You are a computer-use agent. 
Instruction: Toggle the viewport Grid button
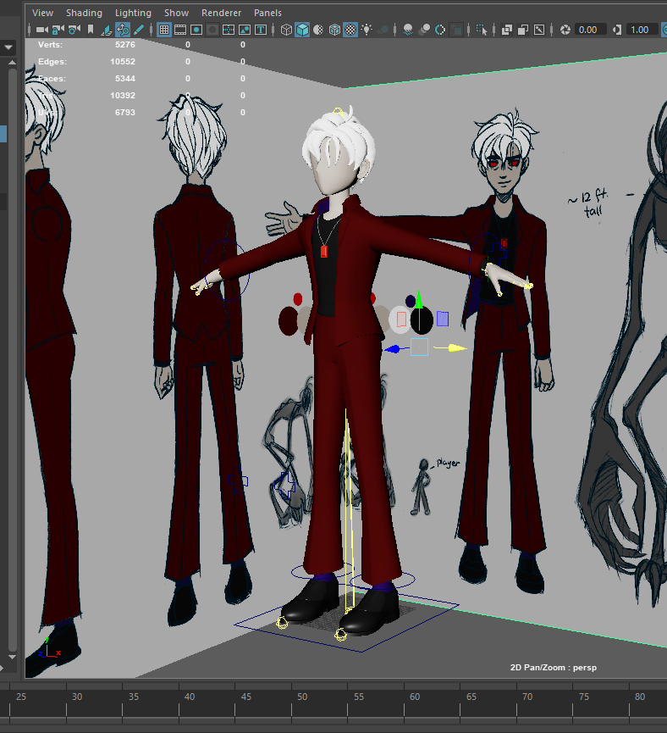[164, 30]
